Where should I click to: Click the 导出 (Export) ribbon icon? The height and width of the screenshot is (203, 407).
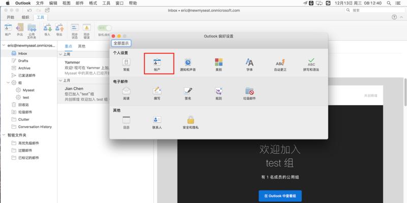(x=59, y=30)
